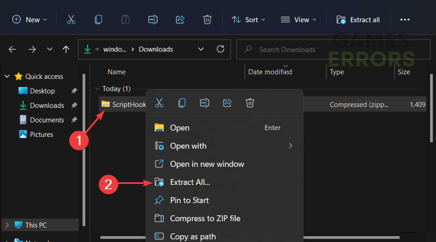
Task: Click the Cut scissors icon in the context menu
Action: (x=159, y=103)
